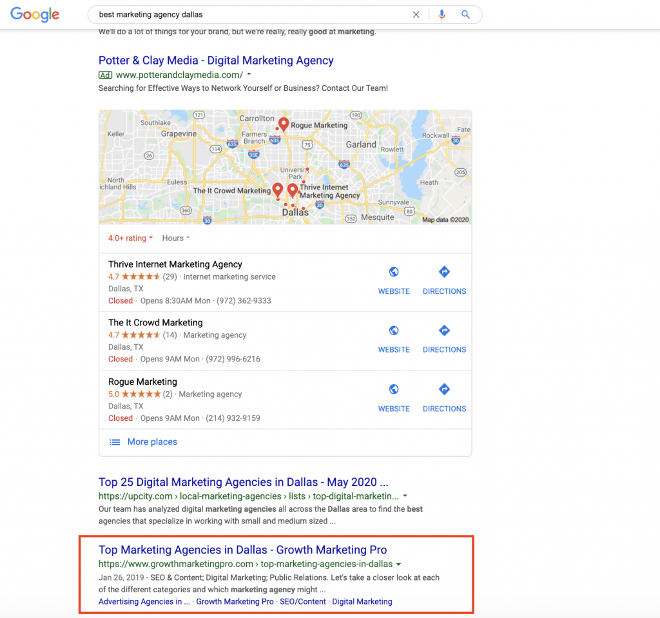Click the magnifying glass search icon
The height and width of the screenshot is (618, 660).
point(465,15)
